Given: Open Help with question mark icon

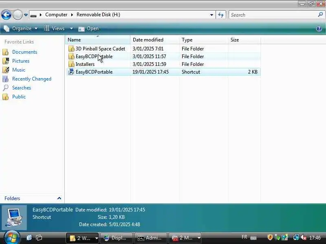Looking at the screenshot, I should (x=319, y=28).
